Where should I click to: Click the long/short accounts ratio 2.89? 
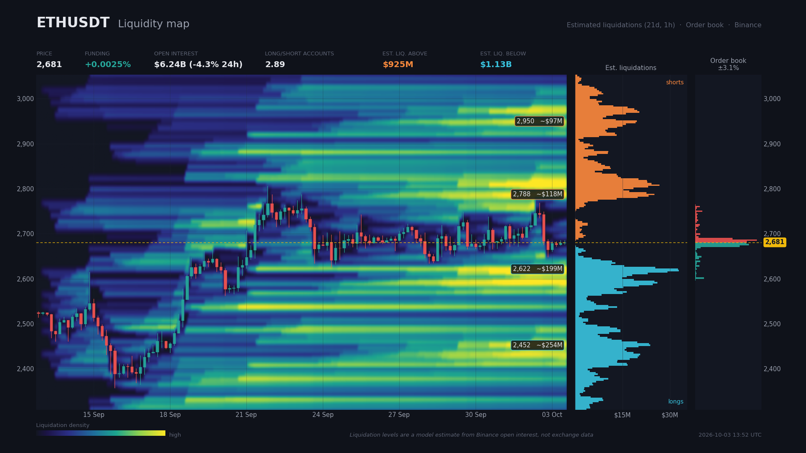[x=275, y=64]
